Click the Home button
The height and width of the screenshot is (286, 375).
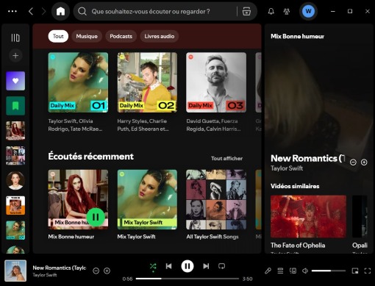click(x=60, y=11)
